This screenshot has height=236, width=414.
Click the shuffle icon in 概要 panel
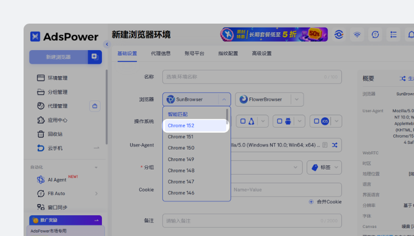402,78
